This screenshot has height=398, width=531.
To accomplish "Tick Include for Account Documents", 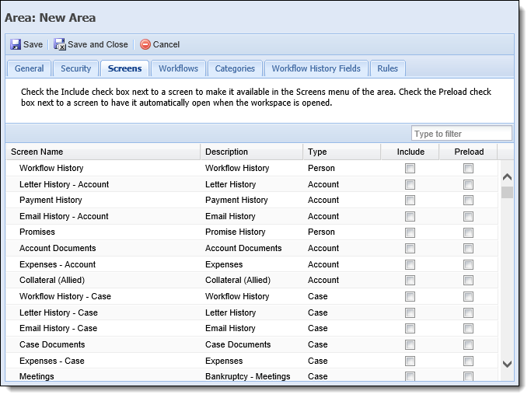I will [x=410, y=248].
